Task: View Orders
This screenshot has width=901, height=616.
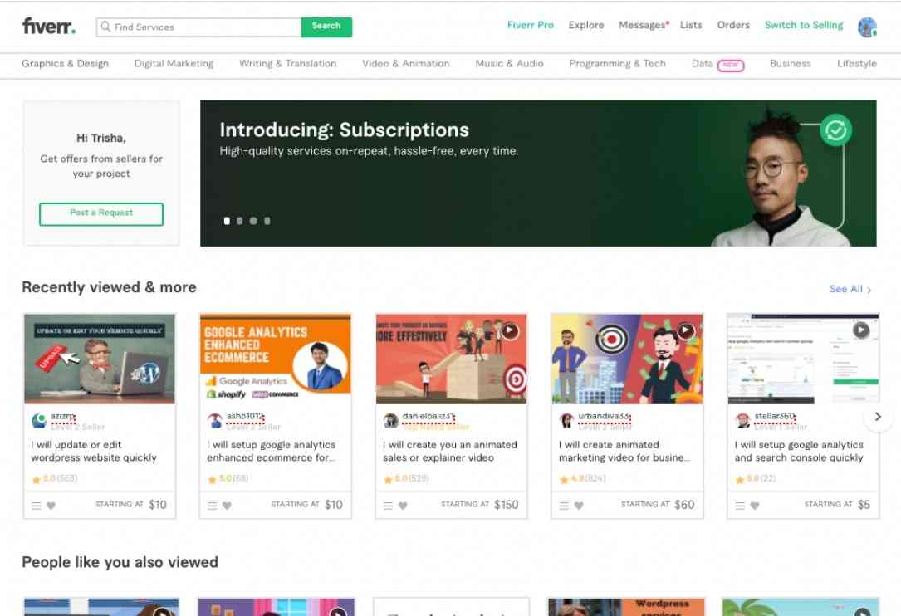Action: click(x=733, y=25)
